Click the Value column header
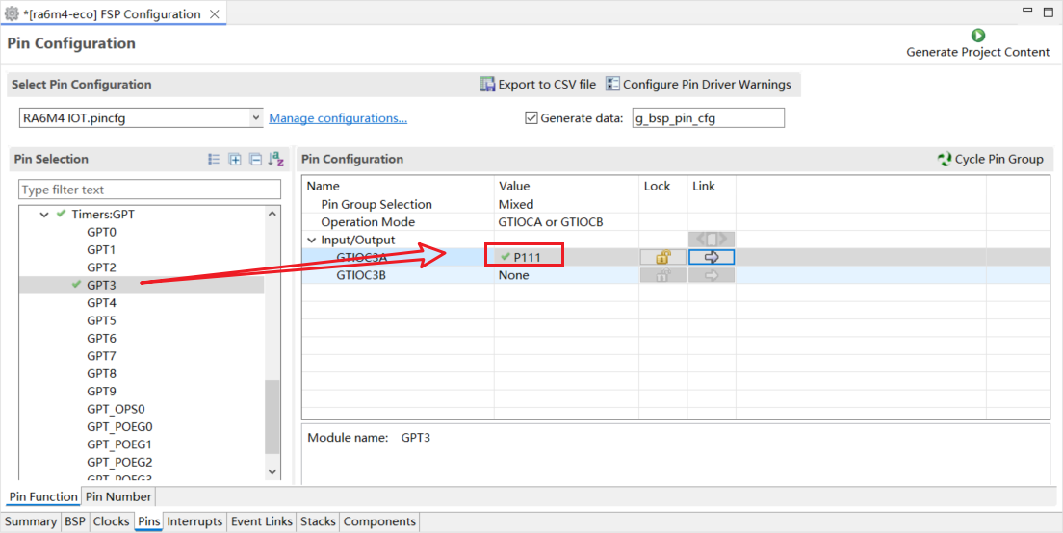The image size is (1063, 533). pos(514,186)
